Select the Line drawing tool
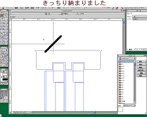Screen dimensions: 147x117 6,19
